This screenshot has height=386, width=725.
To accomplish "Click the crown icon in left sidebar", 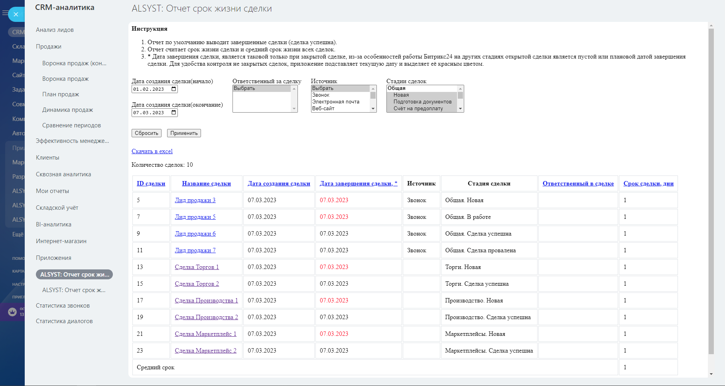I will point(12,312).
